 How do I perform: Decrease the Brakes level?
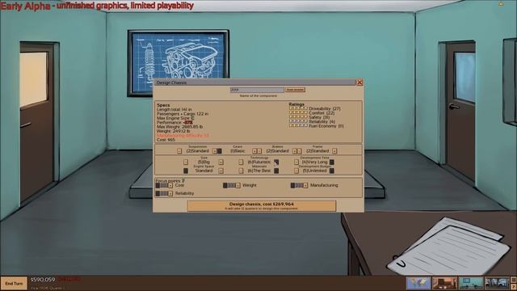pyautogui.click(x=259, y=151)
